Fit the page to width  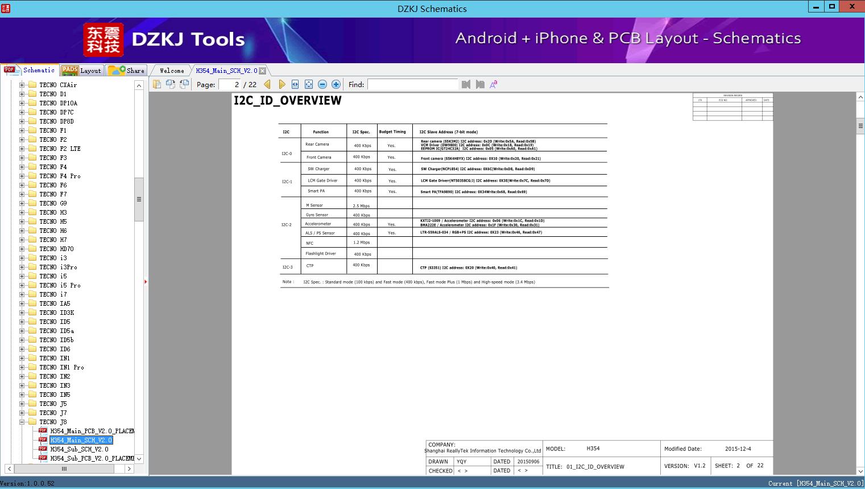[295, 84]
